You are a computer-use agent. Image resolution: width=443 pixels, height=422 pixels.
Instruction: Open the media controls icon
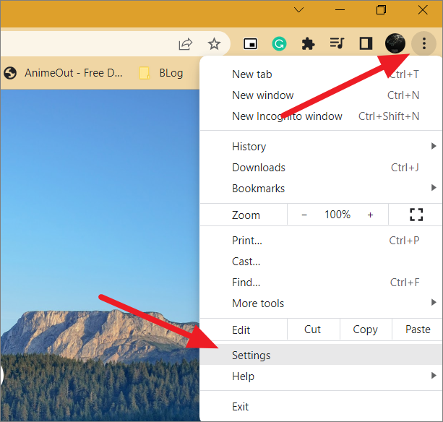(337, 43)
